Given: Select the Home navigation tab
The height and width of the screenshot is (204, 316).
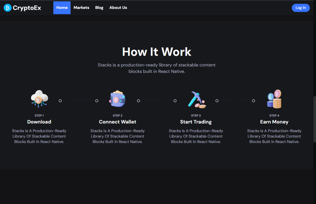Looking at the screenshot, I should [62, 8].
